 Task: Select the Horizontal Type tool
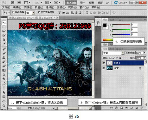(4, 88)
